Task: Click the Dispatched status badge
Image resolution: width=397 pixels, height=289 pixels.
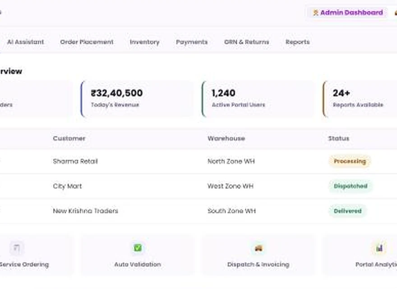Action: pos(351,186)
